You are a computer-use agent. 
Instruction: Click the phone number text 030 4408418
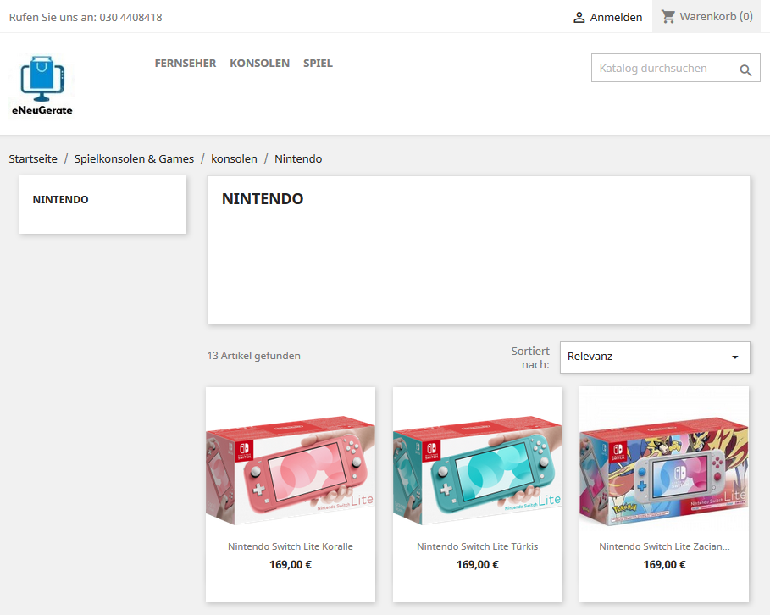(130, 18)
